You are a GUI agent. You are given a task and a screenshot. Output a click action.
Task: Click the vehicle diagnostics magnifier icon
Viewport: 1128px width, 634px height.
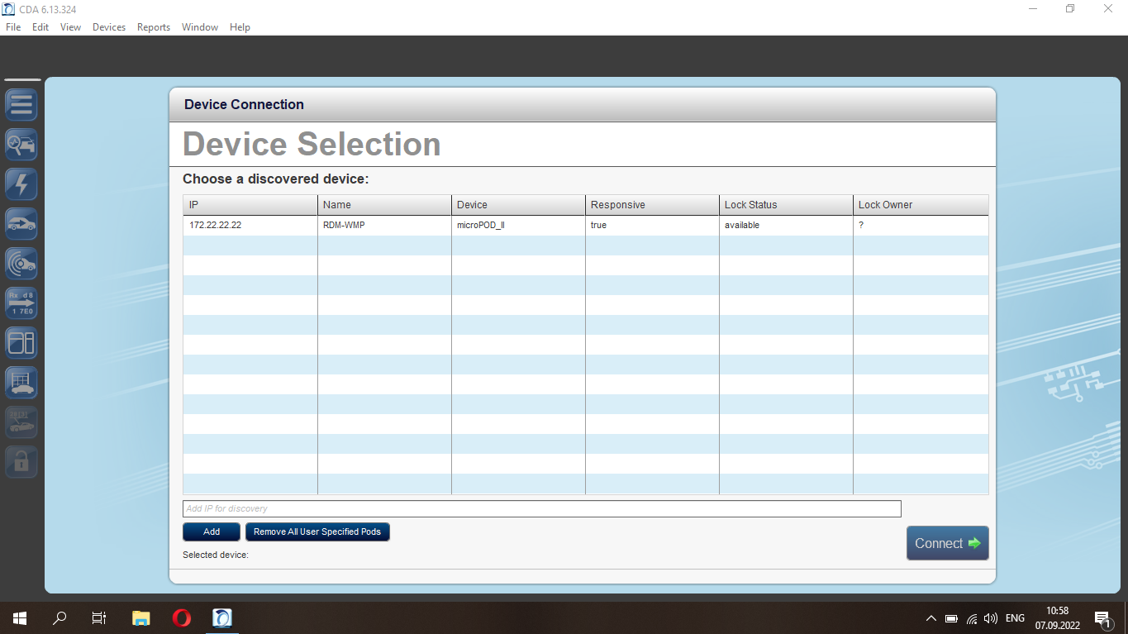(21, 145)
